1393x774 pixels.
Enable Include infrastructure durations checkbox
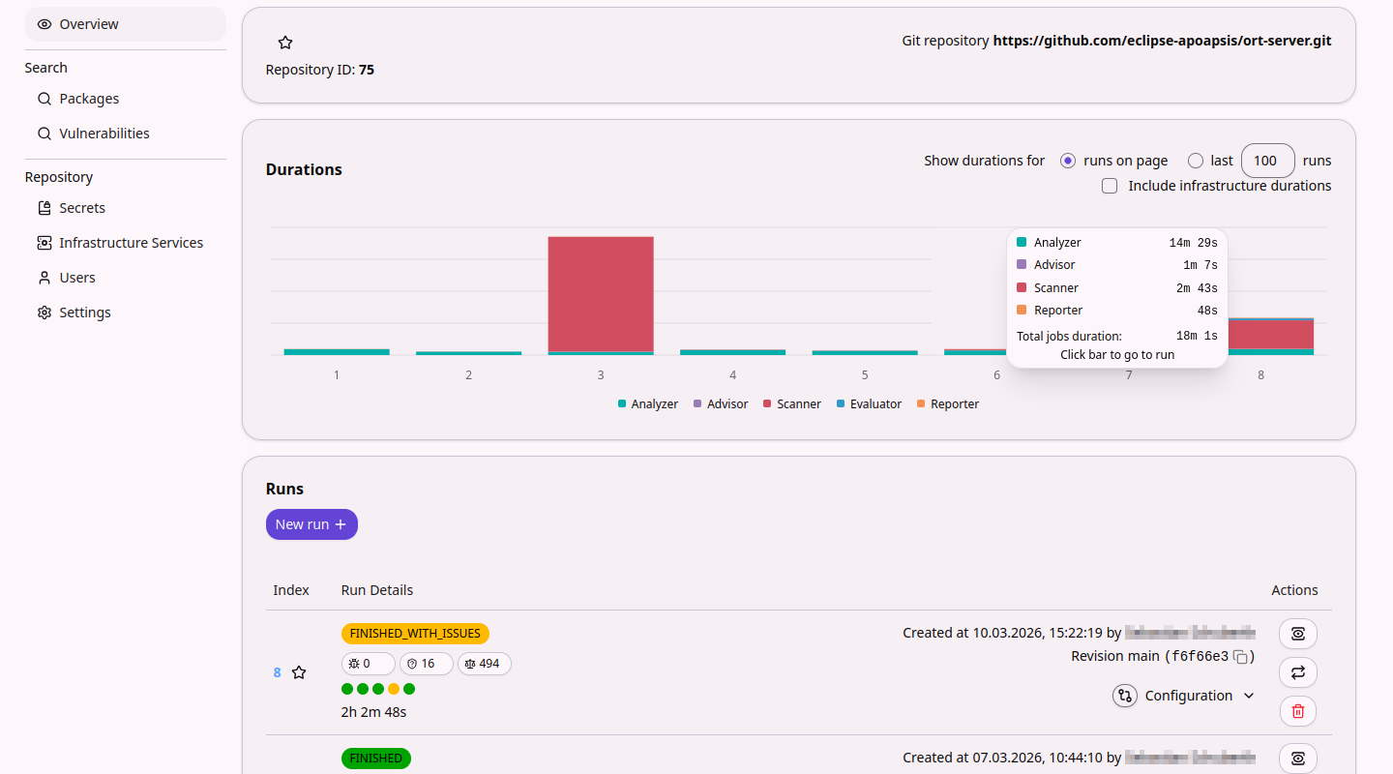coord(1110,186)
